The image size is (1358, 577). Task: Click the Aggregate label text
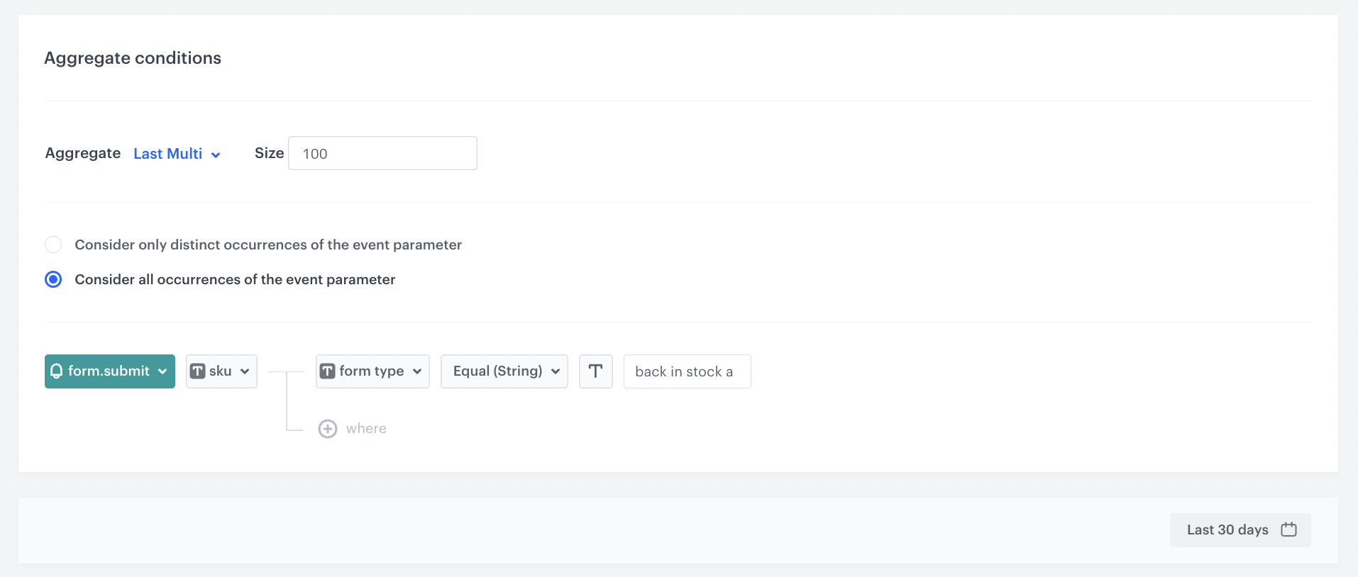pyautogui.click(x=83, y=153)
